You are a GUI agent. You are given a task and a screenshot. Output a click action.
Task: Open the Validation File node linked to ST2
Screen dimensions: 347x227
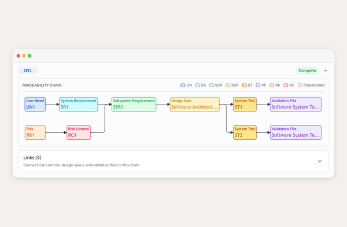click(x=296, y=132)
